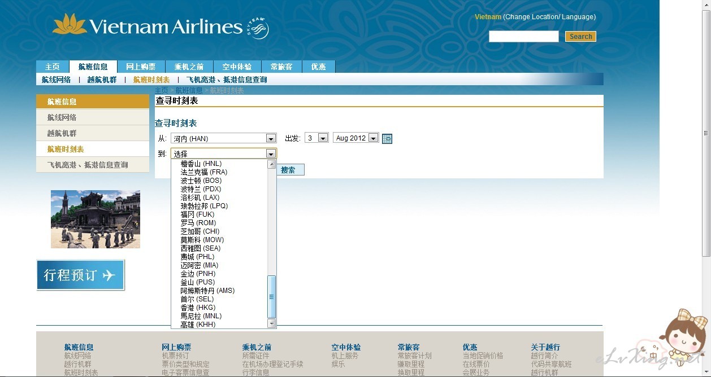Select 越航机群 in the left sidebar
The height and width of the screenshot is (377, 711).
[x=93, y=133]
